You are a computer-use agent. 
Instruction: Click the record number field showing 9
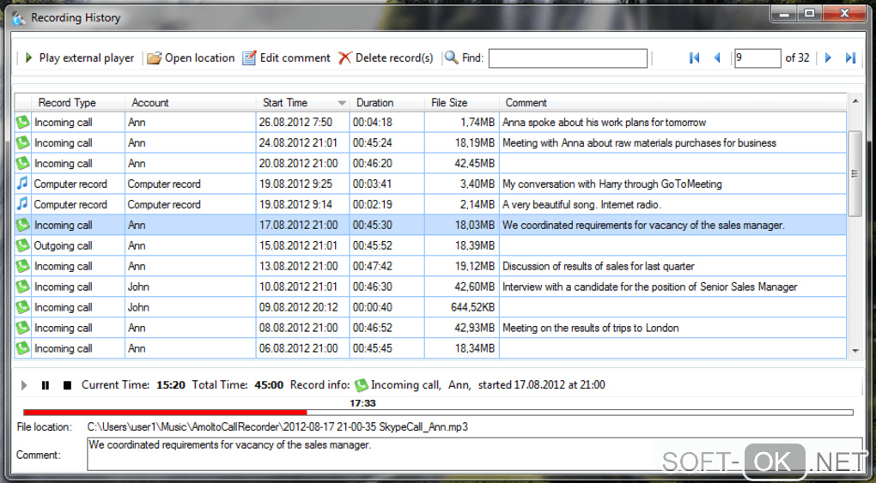point(757,58)
